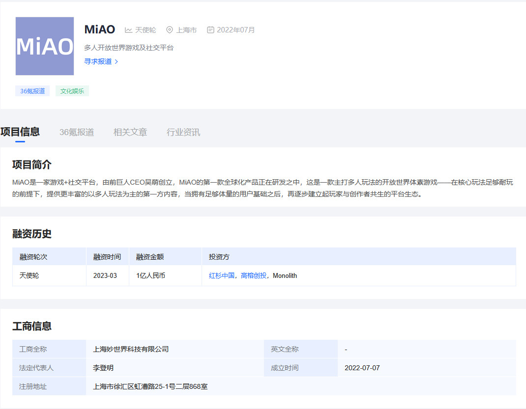Viewport: 526px width, 409px height.
Task: Click the chevron arrow after 寻求报道
Action: 117,62
